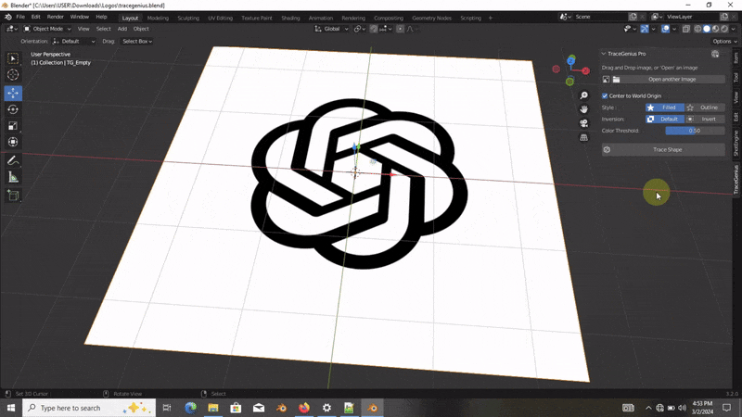Choose the Filled style option
The height and width of the screenshot is (417, 742).
[x=664, y=107]
